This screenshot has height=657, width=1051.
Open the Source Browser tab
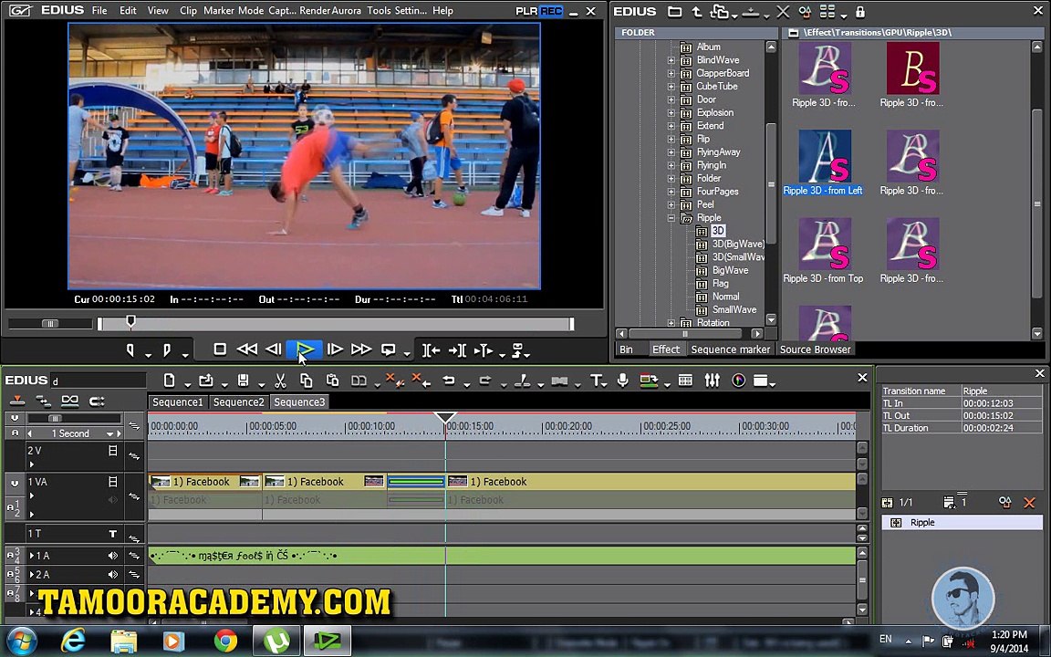[815, 349]
